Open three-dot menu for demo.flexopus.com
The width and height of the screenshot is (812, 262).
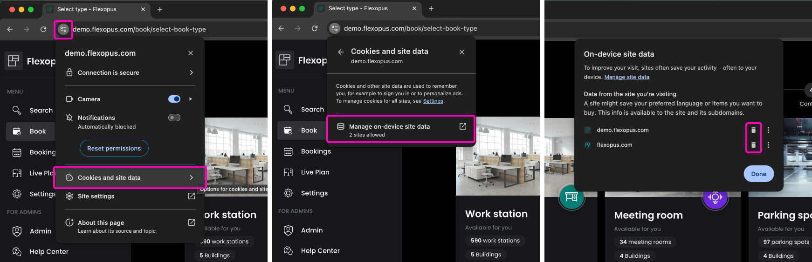pyautogui.click(x=768, y=130)
